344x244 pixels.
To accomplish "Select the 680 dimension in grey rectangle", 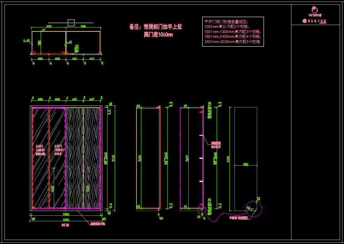I will click(x=246, y=164).
